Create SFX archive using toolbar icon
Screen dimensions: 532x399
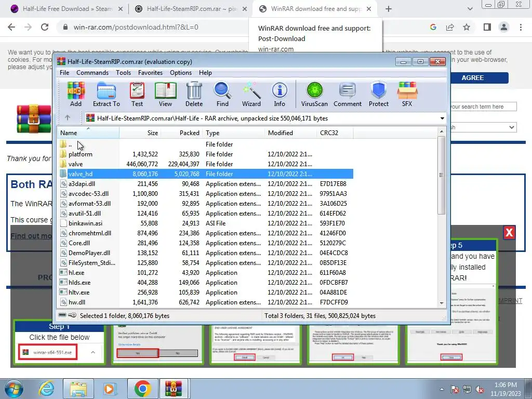[407, 95]
